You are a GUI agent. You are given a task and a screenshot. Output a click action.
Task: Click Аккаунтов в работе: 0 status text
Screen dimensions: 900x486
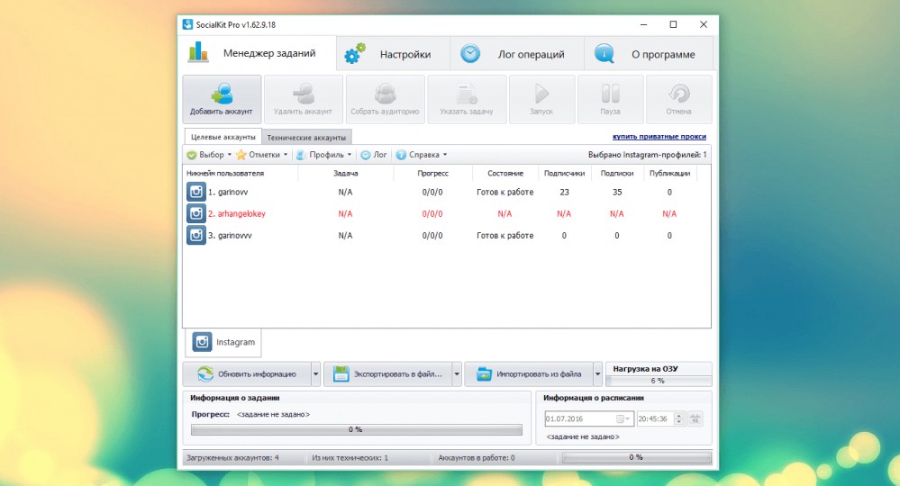tap(477, 458)
